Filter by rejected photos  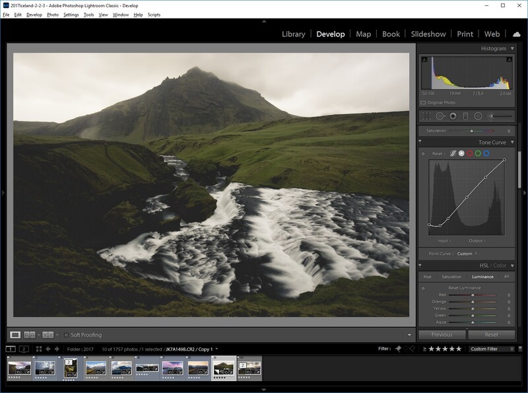pyautogui.click(x=412, y=349)
